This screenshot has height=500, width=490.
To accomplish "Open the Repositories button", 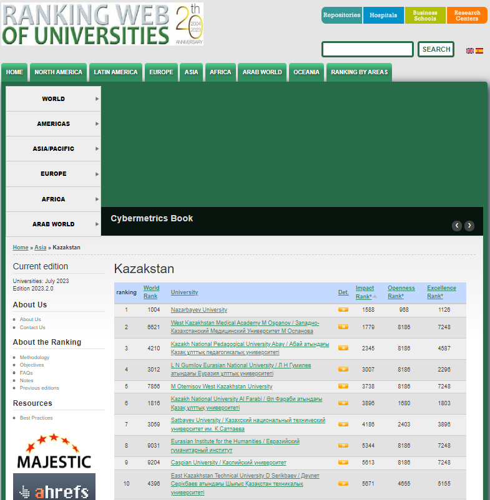I will pos(341,15).
